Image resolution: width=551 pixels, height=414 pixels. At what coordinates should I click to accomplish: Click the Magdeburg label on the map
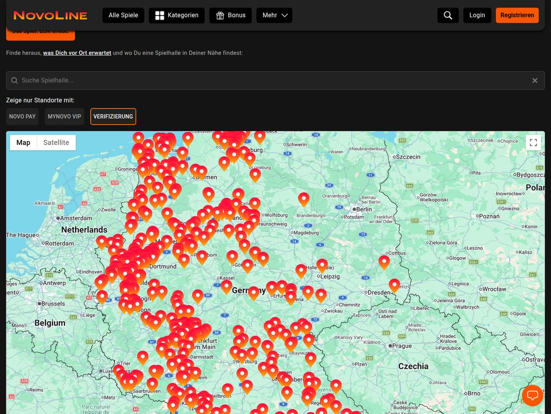[x=306, y=232]
